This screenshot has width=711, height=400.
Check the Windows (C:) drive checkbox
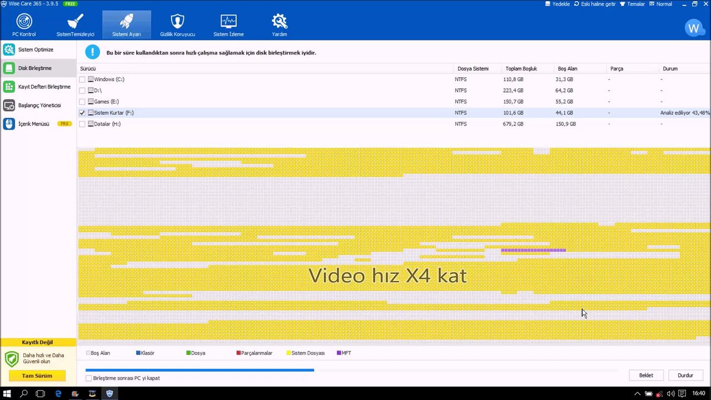[x=82, y=79]
